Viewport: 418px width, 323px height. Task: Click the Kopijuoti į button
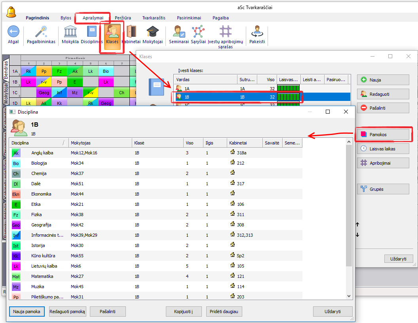pos(184,312)
